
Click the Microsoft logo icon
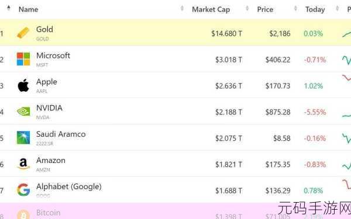tap(23, 59)
